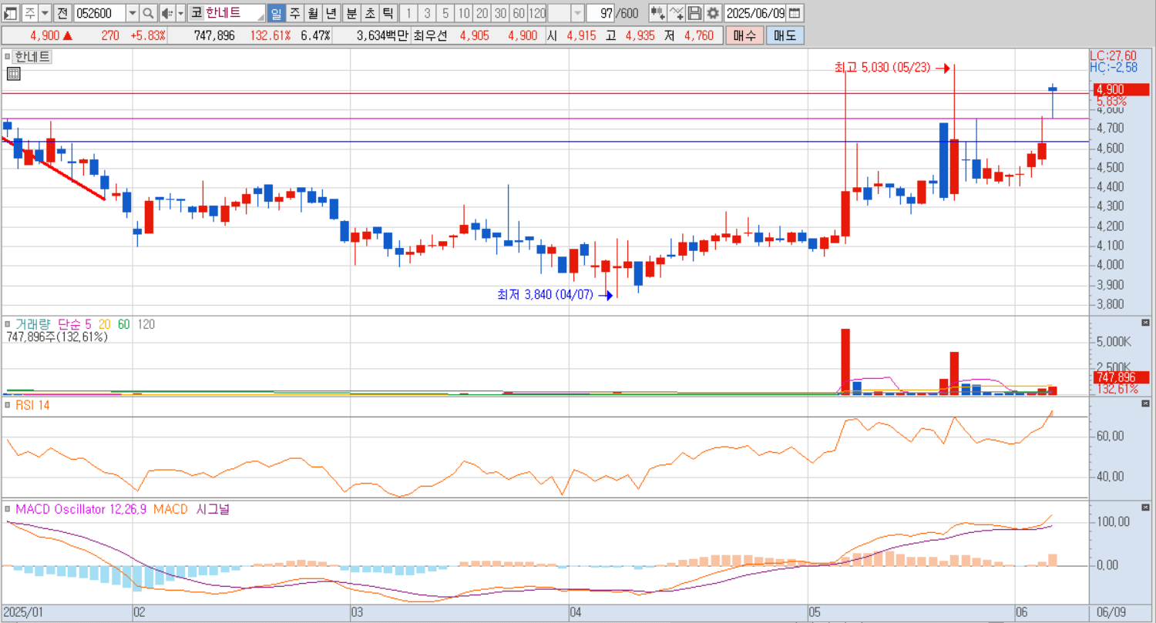Click the window layout icon in the toolbar
The width and height of the screenshot is (1156, 623).
(x=10, y=13)
